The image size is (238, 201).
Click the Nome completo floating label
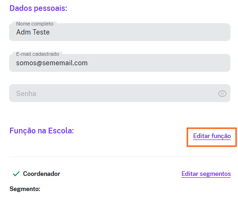pos(35,24)
